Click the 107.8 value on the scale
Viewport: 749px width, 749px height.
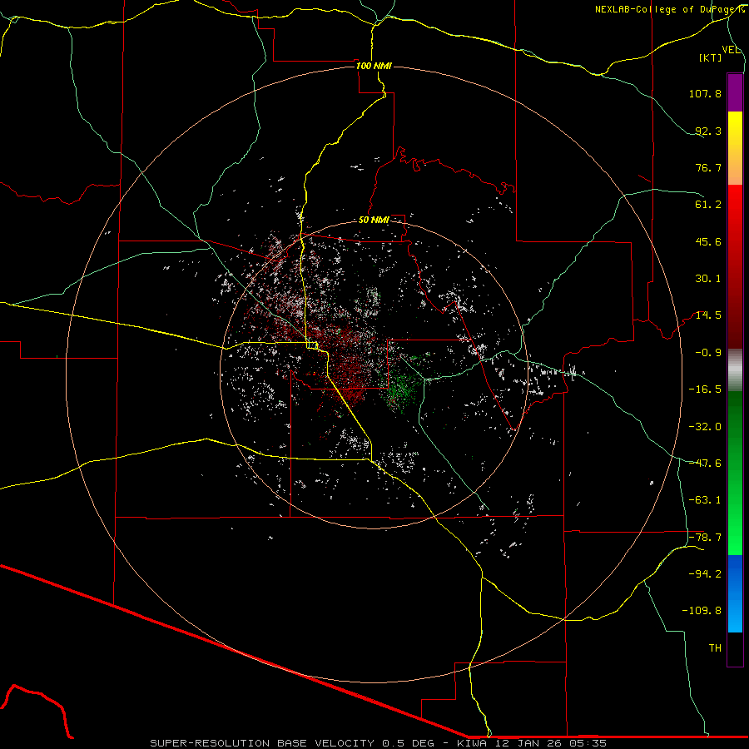coord(706,94)
